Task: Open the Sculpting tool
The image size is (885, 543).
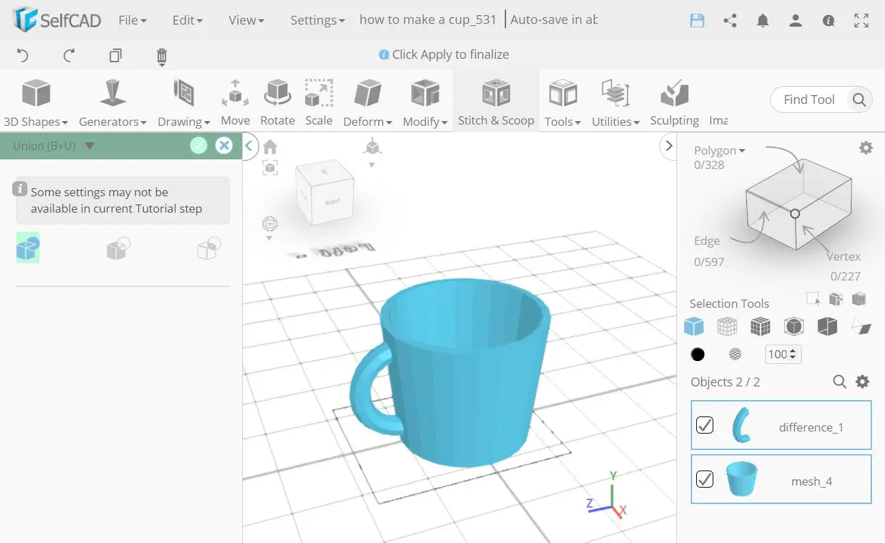Action: click(674, 103)
